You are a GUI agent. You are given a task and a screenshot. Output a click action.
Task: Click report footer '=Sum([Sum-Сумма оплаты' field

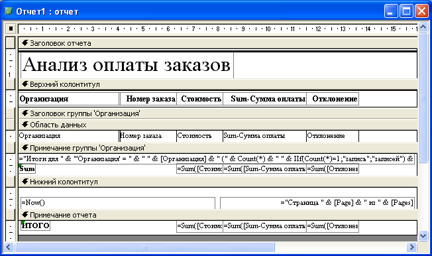point(264,226)
